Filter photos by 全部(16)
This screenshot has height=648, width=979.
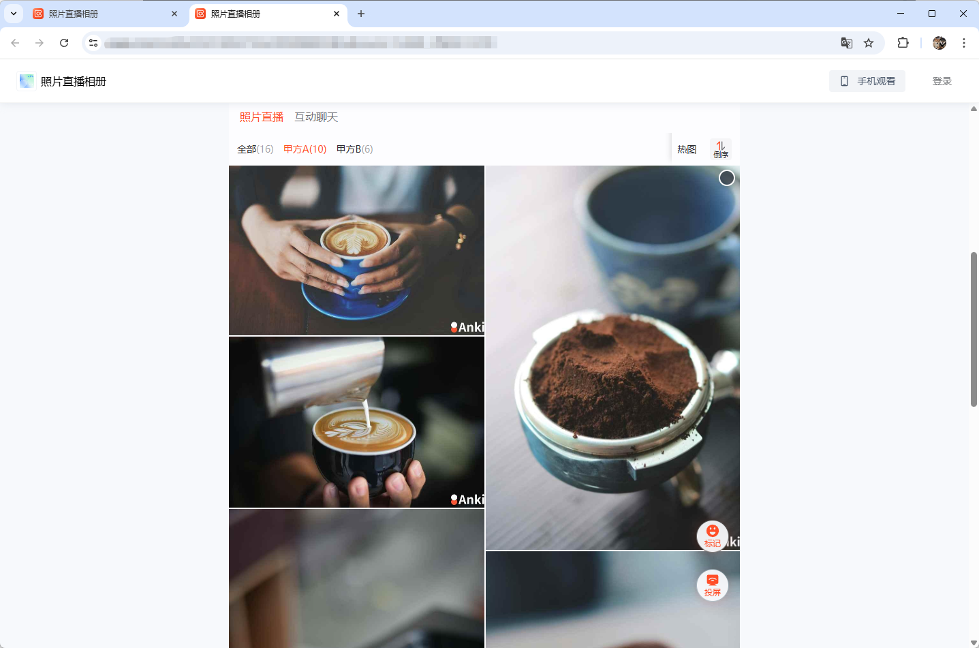click(x=255, y=149)
